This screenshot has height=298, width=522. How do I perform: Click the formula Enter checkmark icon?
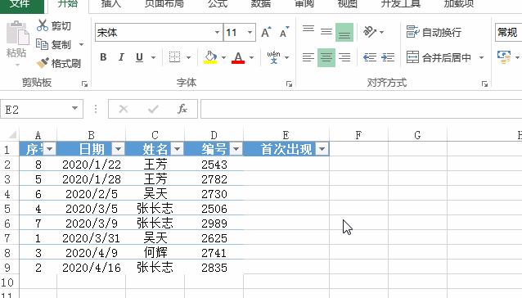click(153, 109)
